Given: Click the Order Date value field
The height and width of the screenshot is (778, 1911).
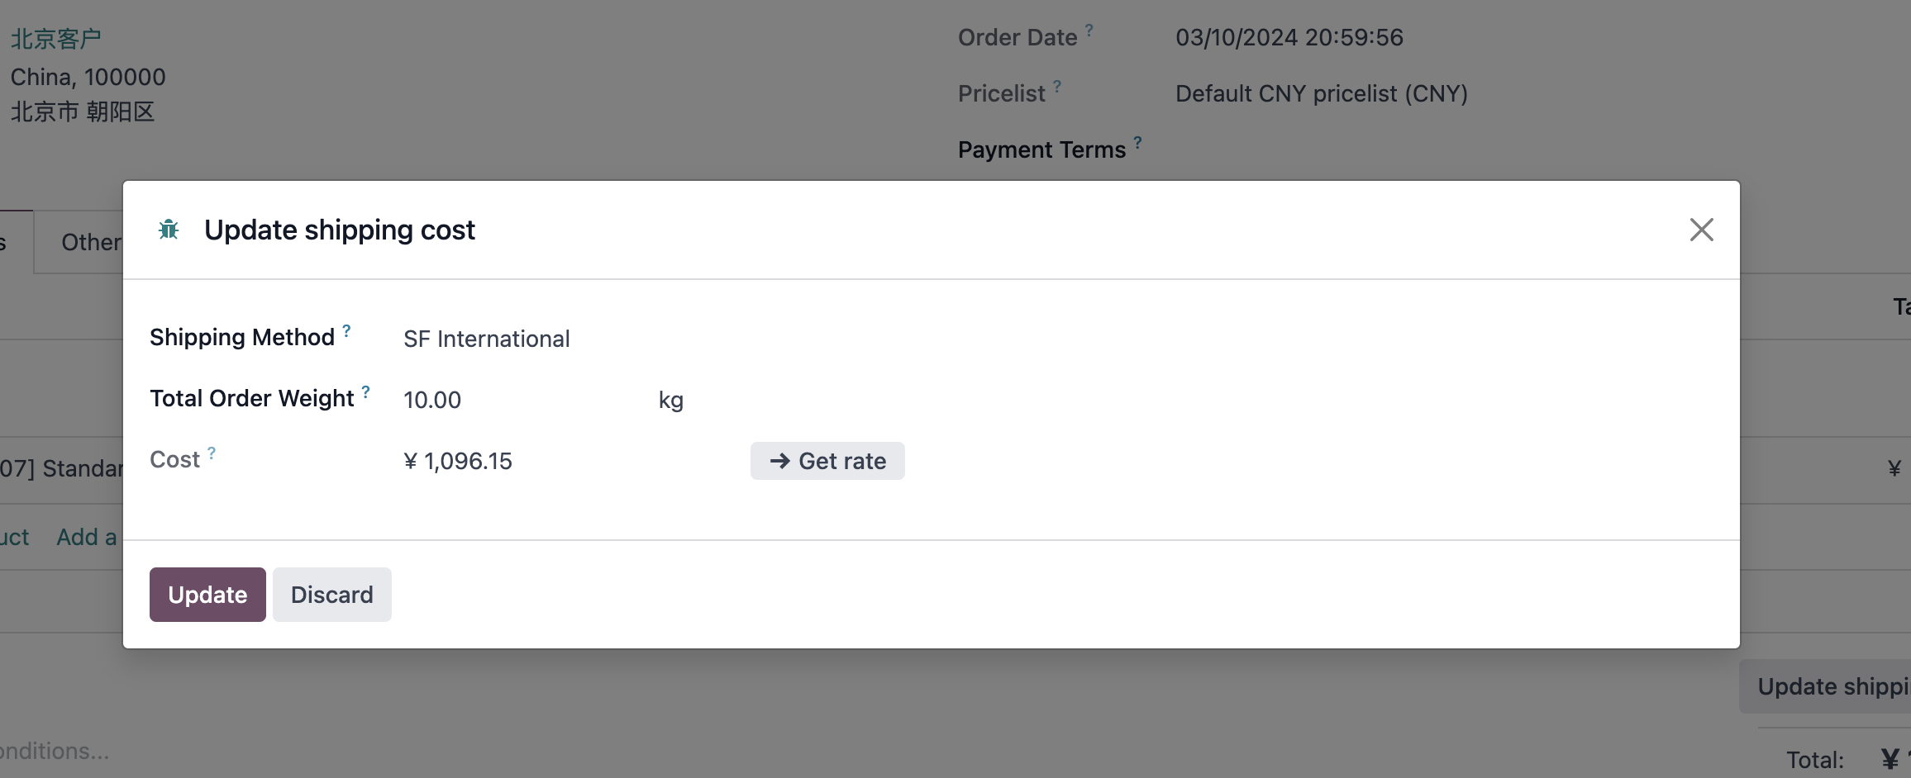Looking at the screenshot, I should (x=1289, y=37).
